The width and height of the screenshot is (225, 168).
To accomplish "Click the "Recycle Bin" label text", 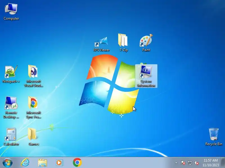I will tap(214, 144).
